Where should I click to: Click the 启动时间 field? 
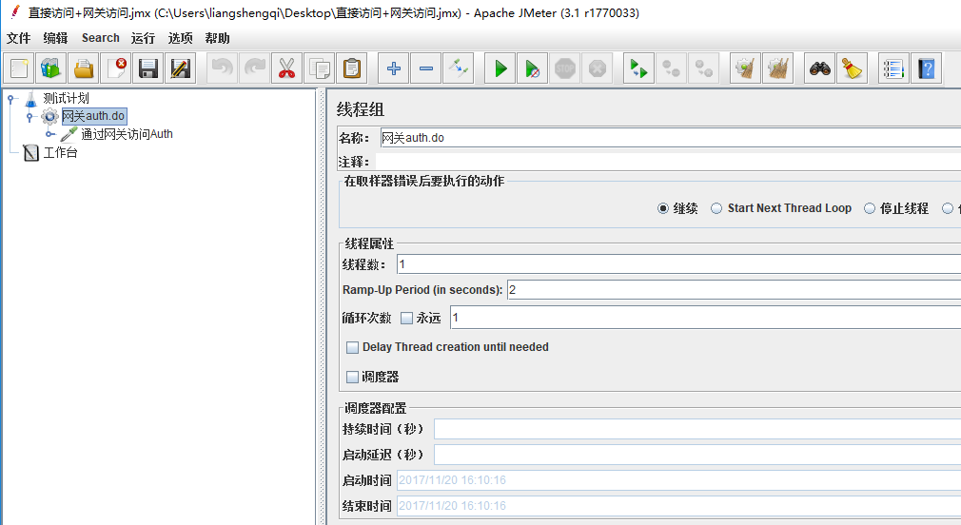678,480
